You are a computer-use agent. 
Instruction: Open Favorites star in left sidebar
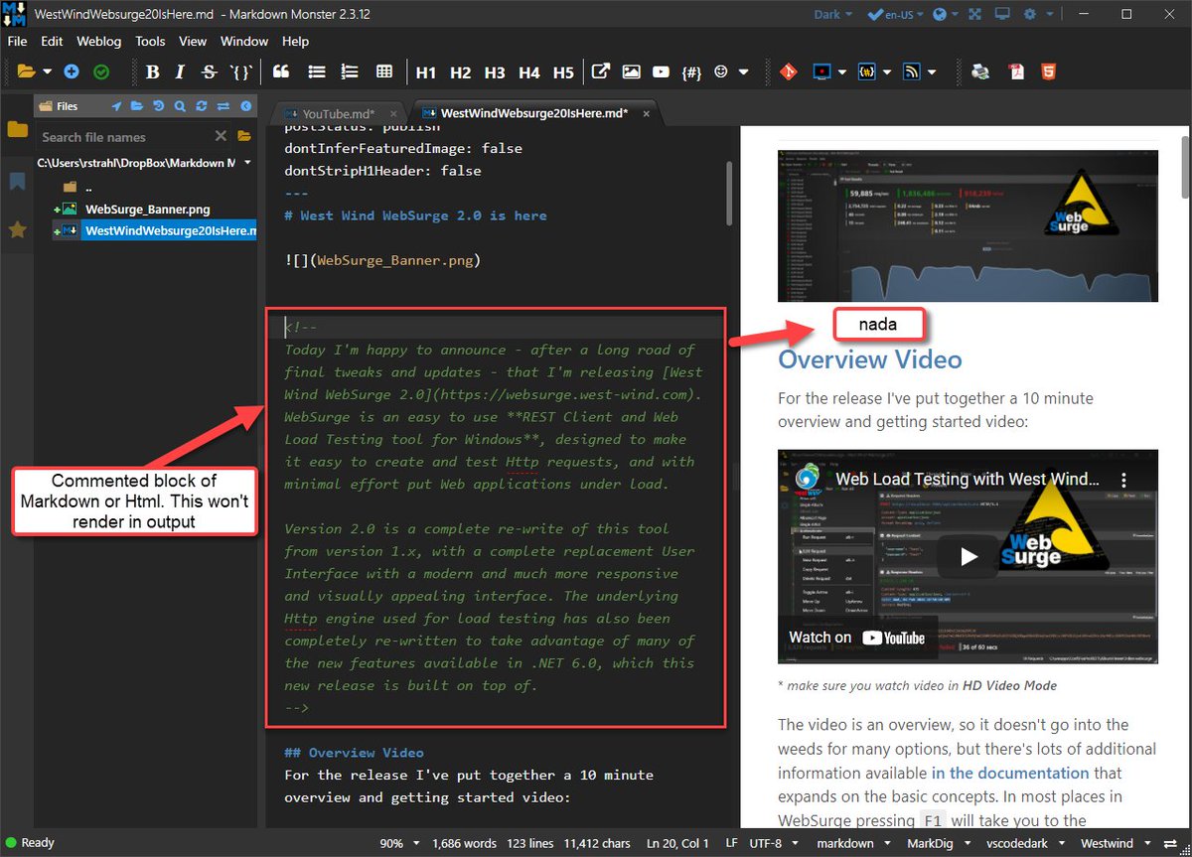pos(17,229)
